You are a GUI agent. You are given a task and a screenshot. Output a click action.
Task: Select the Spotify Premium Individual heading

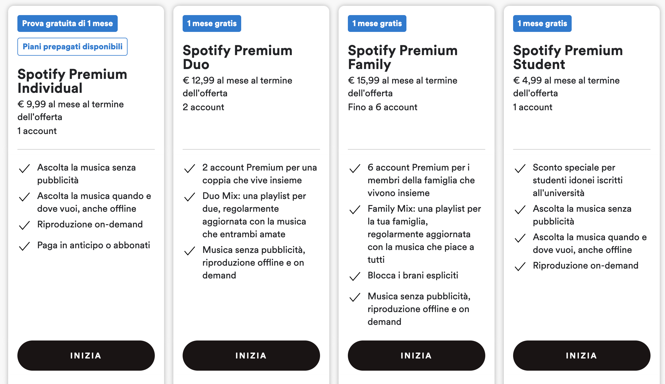72,81
